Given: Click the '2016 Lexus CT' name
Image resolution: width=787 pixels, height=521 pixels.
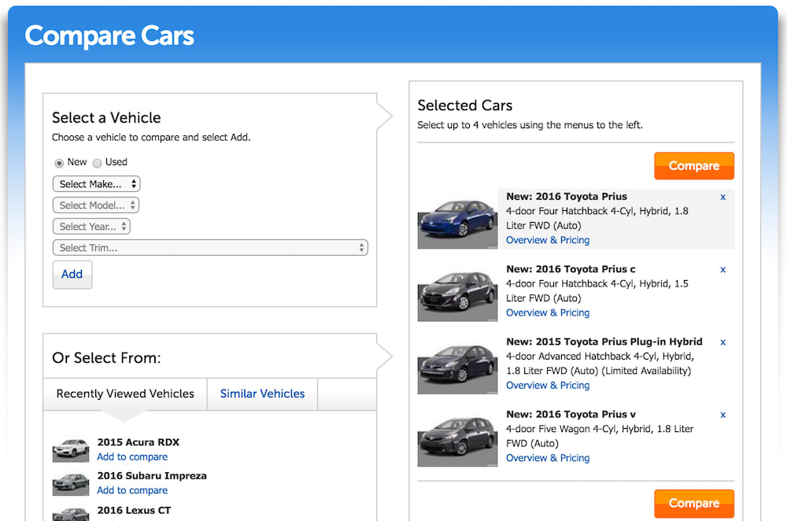Looking at the screenshot, I should [134, 511].
